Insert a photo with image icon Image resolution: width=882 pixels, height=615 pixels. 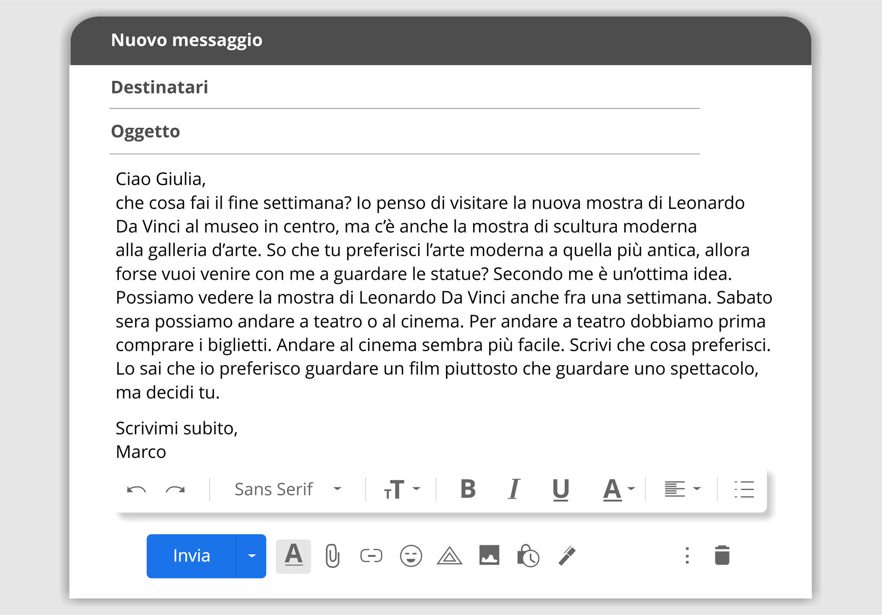tap(489, 555)
